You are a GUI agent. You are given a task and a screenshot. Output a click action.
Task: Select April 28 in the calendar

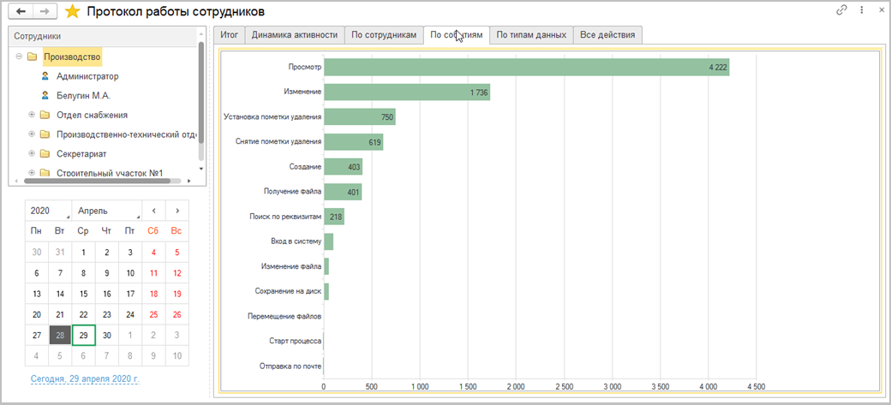point(60,335)
